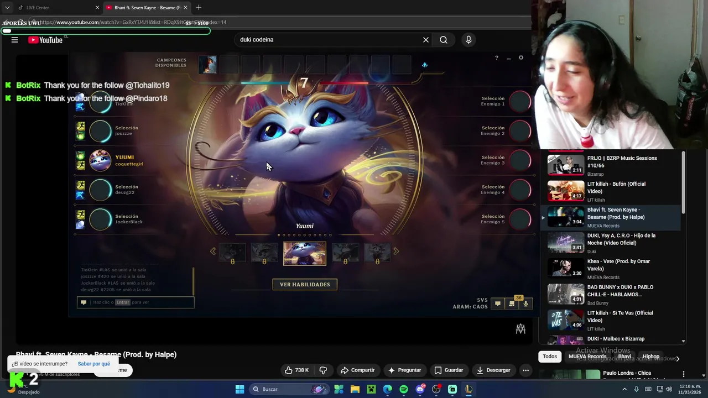Click champion select chat input field
Screen dimensions: 708x398
coord(136,302)
